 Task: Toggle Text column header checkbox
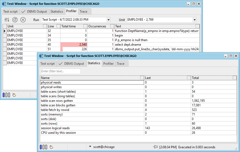click(x=197, y=26)
